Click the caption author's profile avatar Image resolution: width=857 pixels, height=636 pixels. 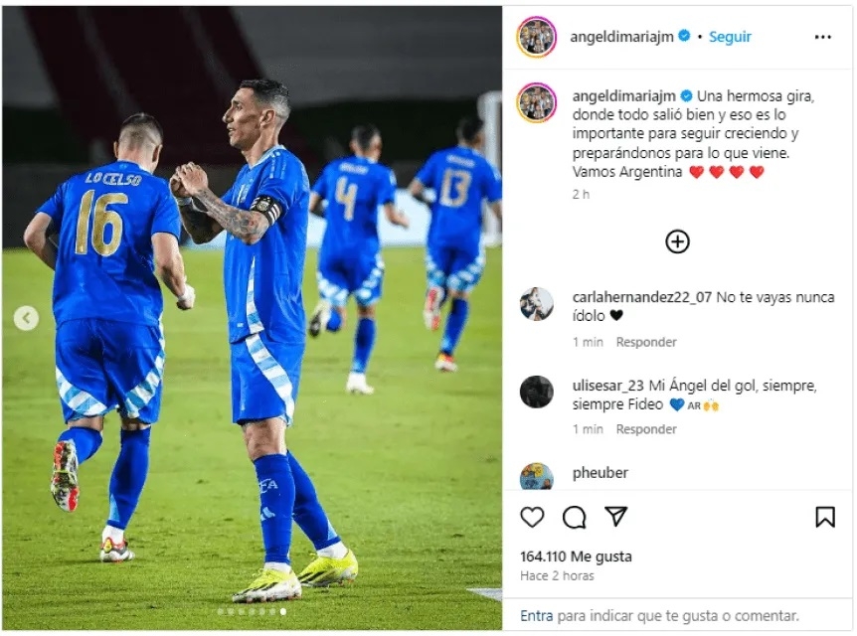537,102
